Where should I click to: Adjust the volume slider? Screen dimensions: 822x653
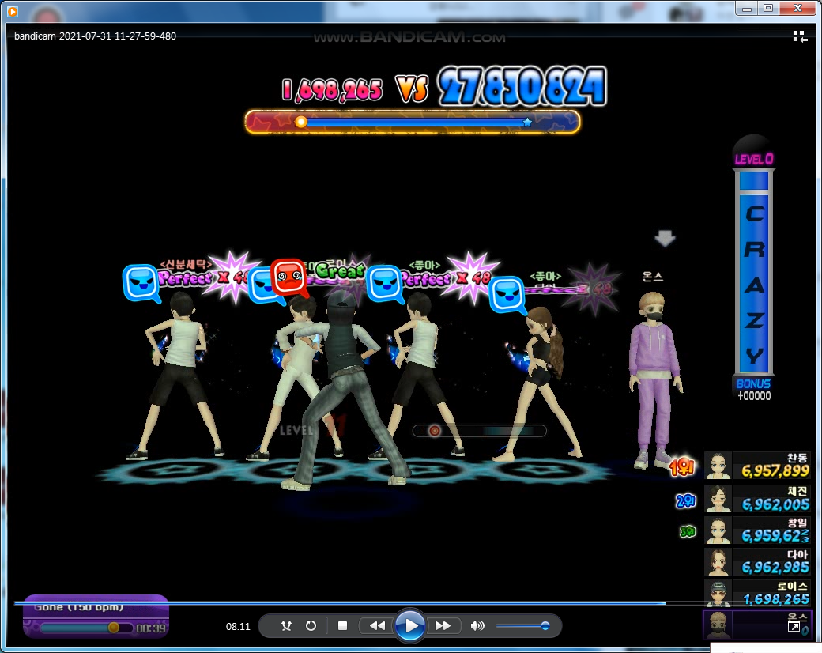522,626
